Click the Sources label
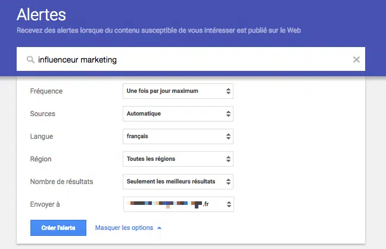 (42, 114)
